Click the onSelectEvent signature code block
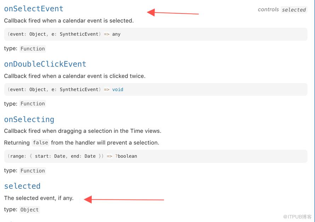The width and height of the screenshot is (315, 222). (156, 34)
